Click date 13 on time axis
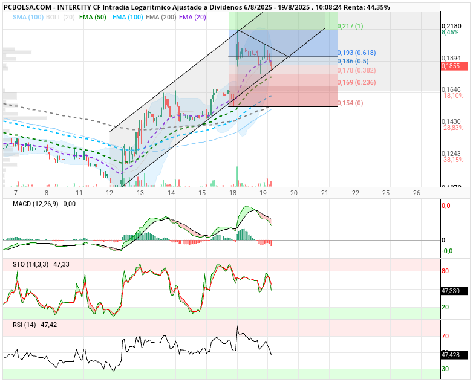Image resolution: width=473 pixels, height=382 pixels. (x=140, y=193)
